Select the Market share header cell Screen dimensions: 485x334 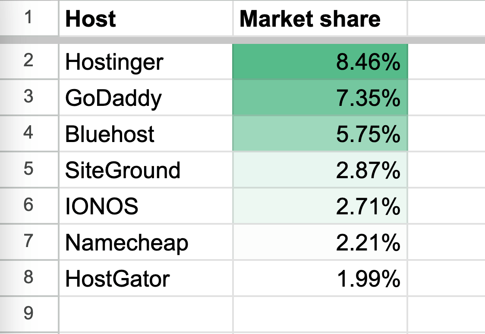(x=319, y=19)
